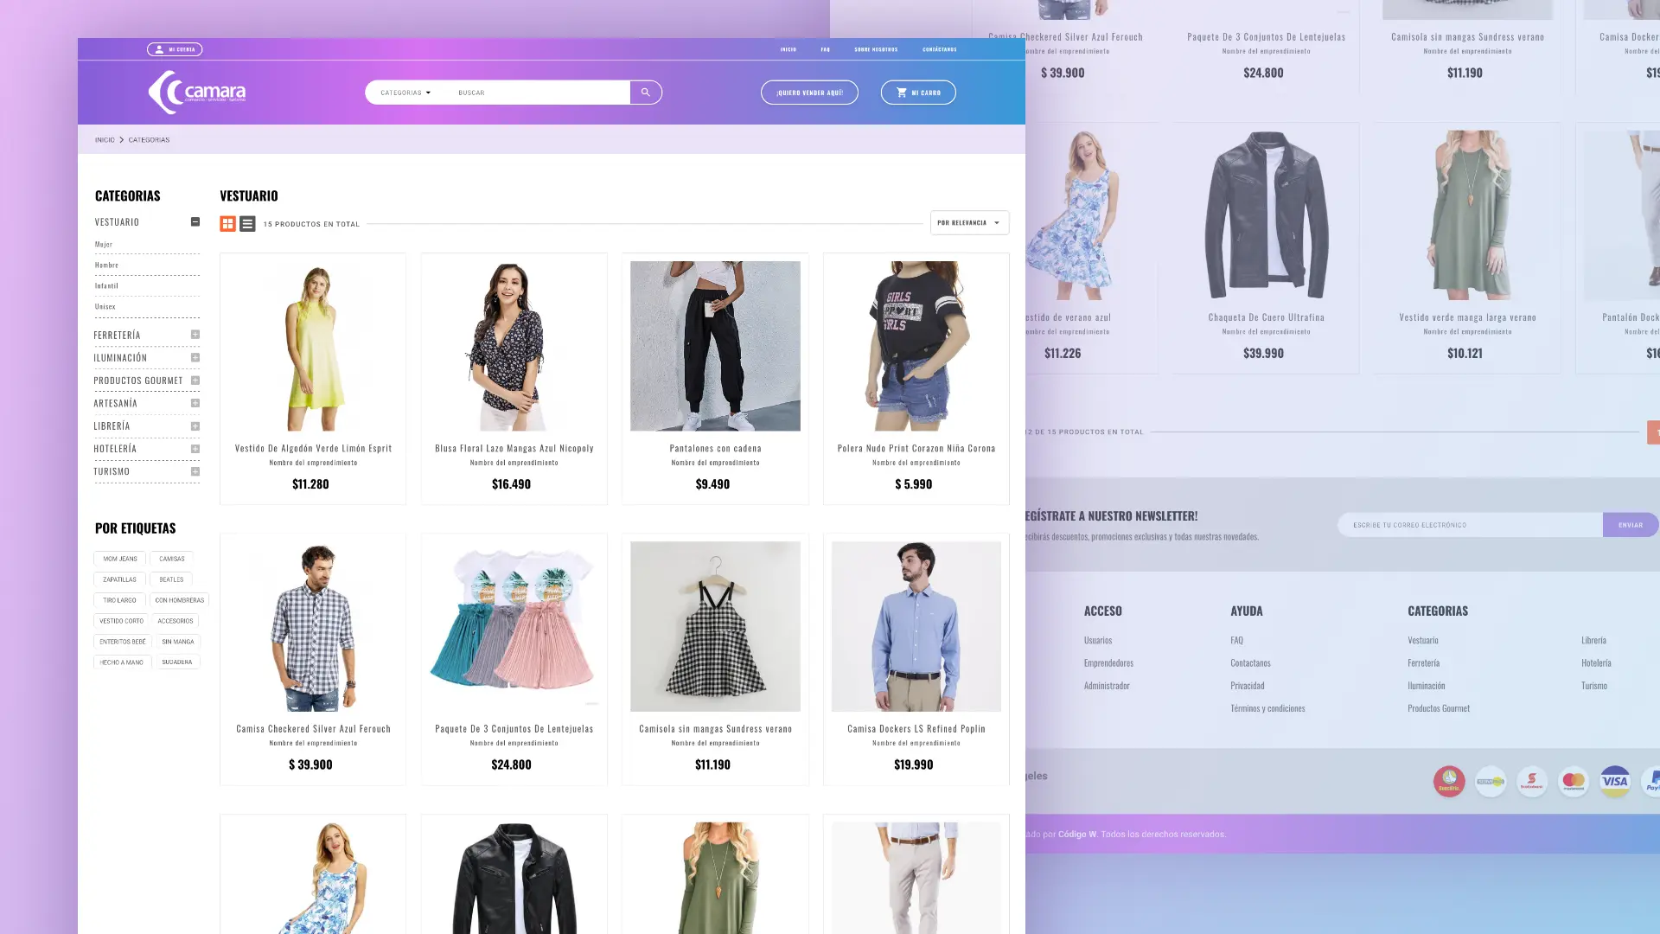The height and width of the screenshot is (934, 1660).
Task: Select Mujer subcategory
Action: [104, 245]
